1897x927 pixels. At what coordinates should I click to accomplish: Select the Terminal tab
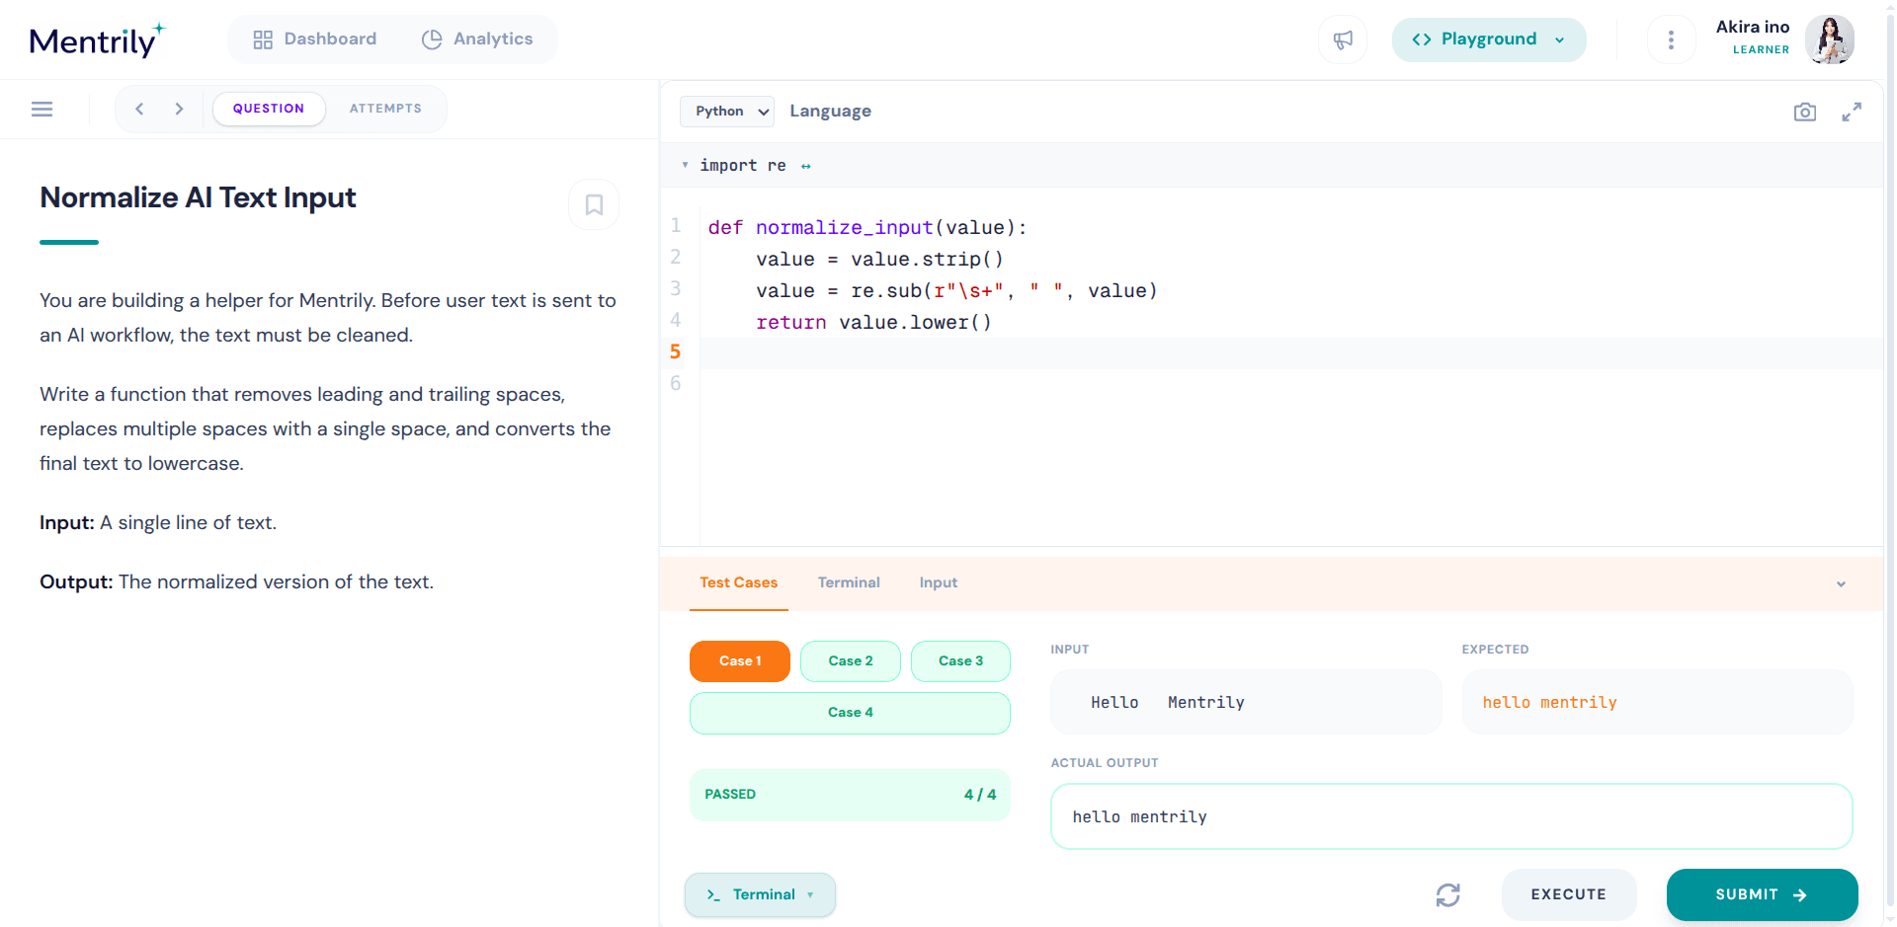[849, 582]
